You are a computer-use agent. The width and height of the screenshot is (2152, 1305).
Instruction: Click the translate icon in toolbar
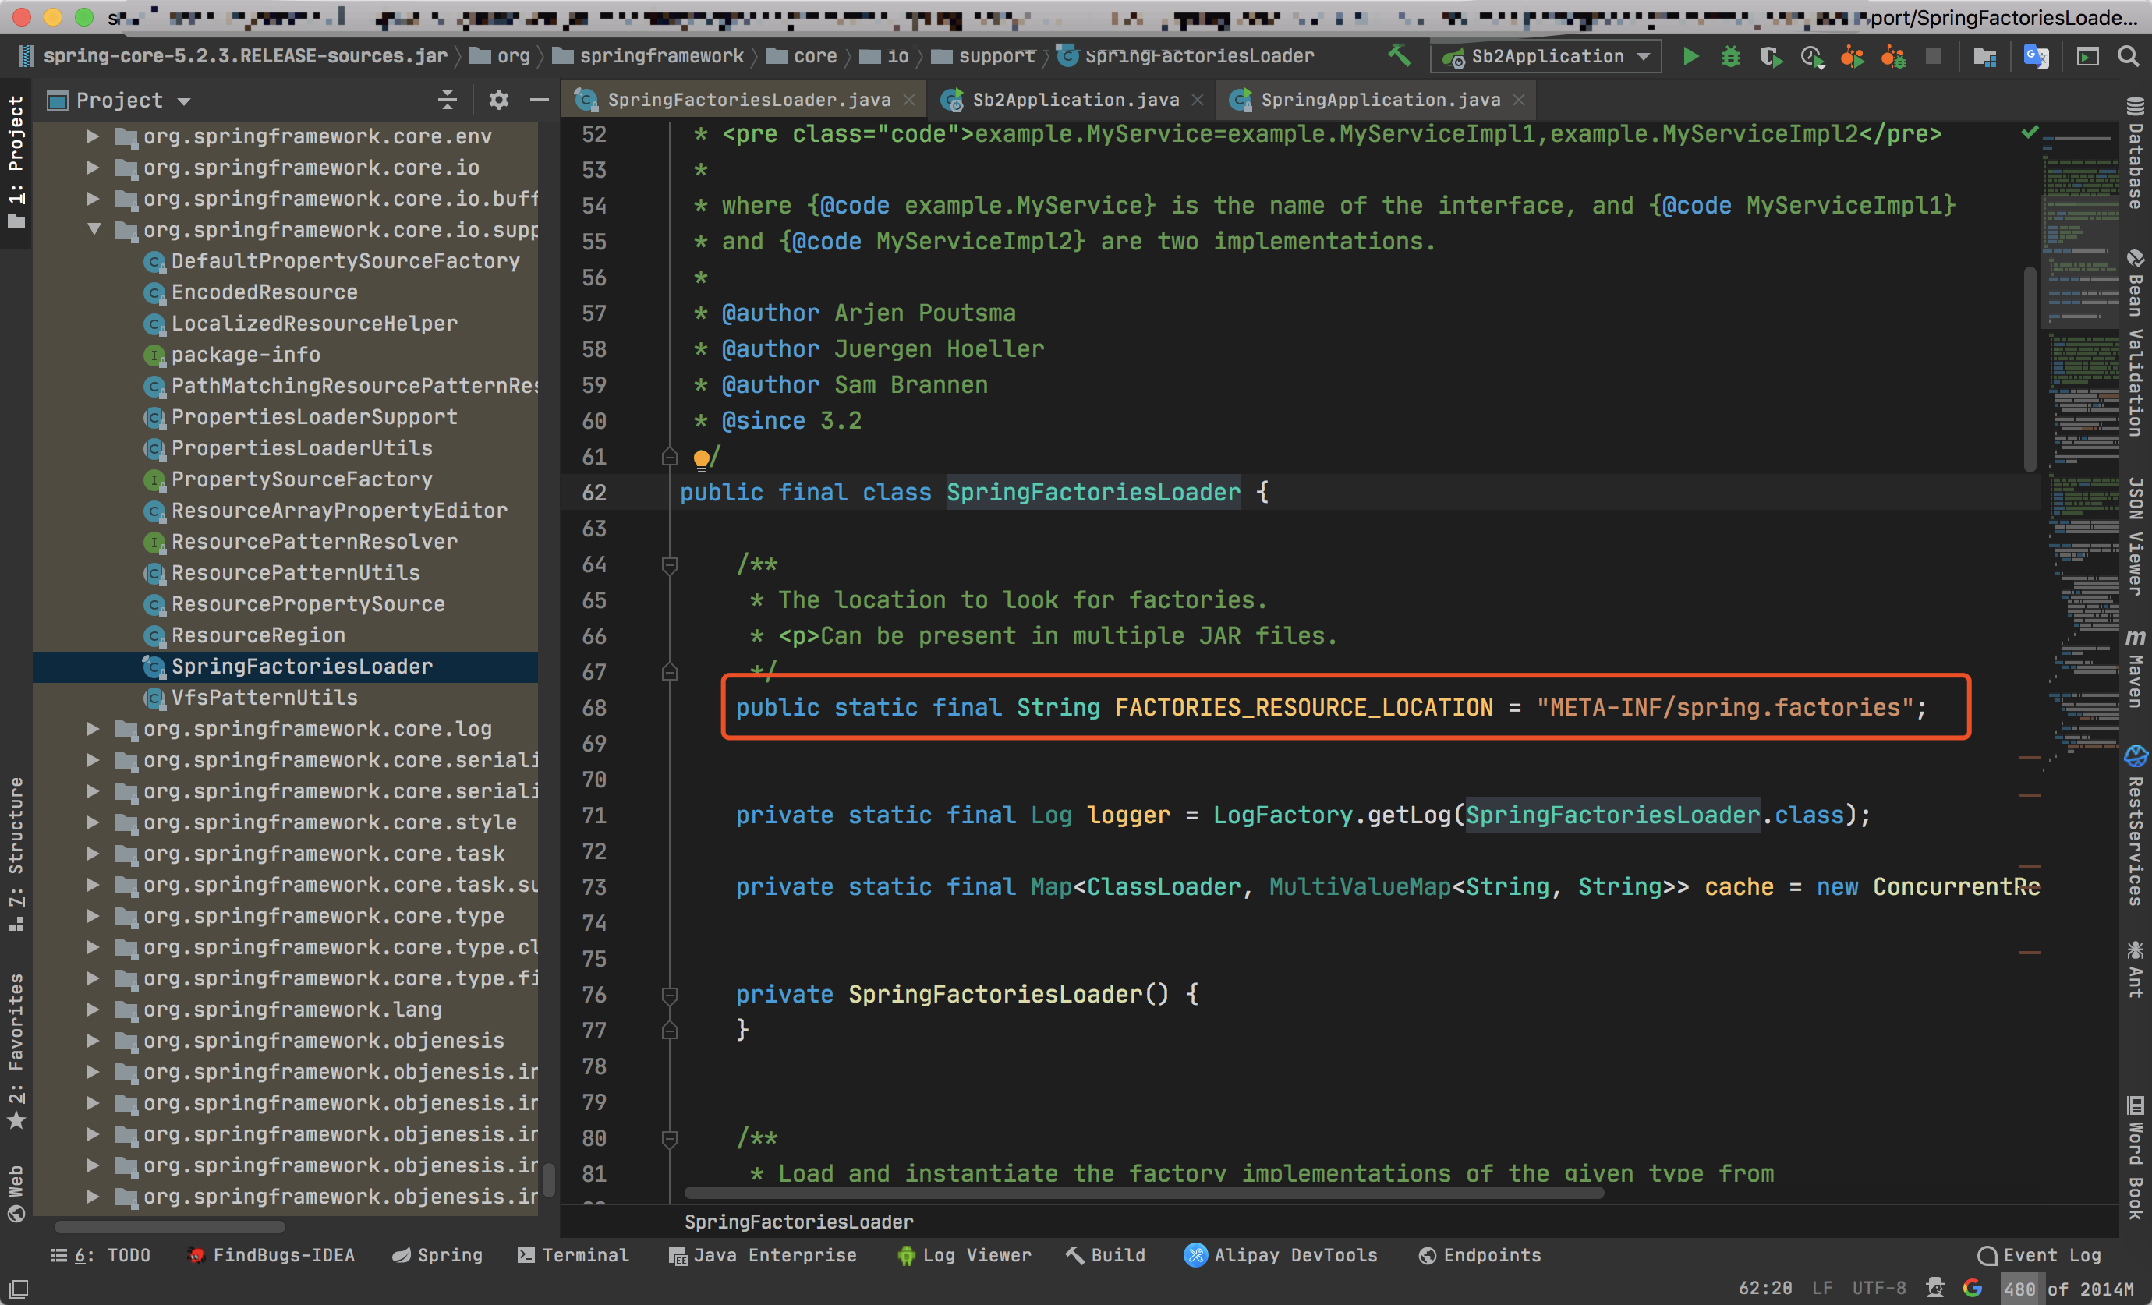(2036, 57)
